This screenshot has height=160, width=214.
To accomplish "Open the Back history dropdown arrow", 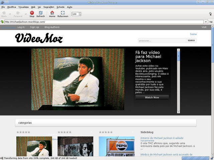I will [x=10, y=14].
